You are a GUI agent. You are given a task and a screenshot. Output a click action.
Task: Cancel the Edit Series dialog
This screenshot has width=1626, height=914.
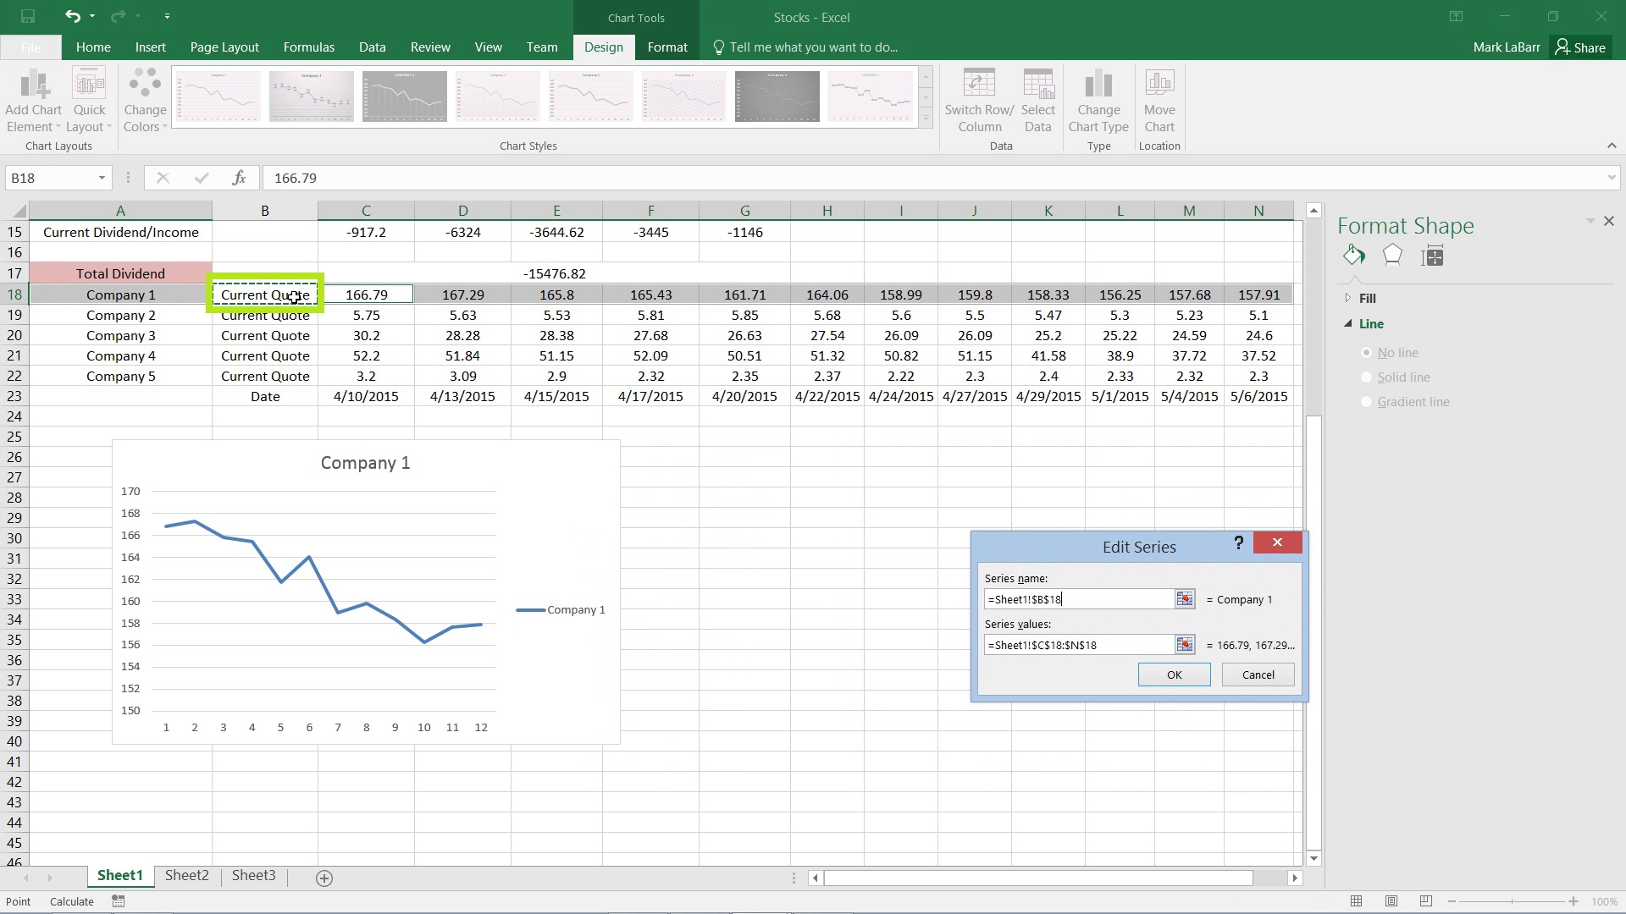[x=1258, y=673]
